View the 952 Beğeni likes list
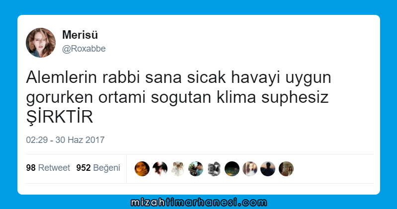Image resolution: width=397 pixels, height=209 pixels. click(98, 168)
